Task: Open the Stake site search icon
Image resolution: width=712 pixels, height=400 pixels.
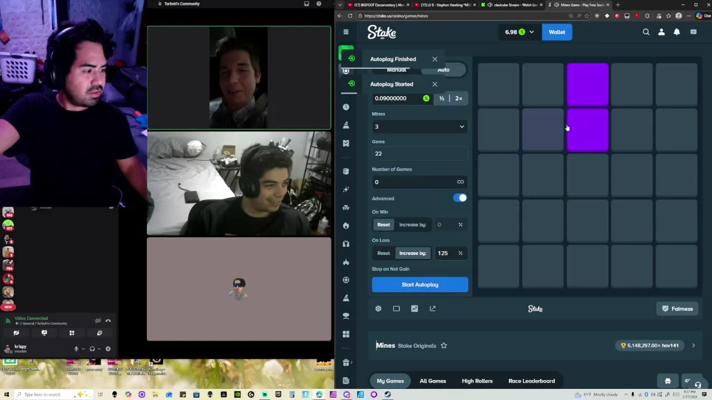Action: [646, 32]
